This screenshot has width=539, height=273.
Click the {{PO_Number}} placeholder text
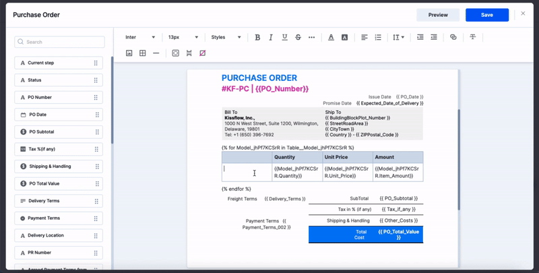(x=282, y=89)
